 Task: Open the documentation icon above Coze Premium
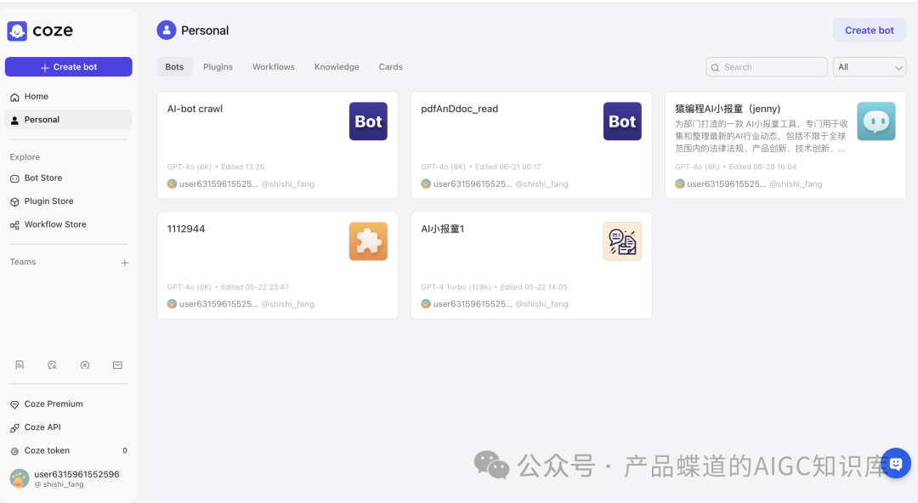pyautogui.click(x=20, y=365)
